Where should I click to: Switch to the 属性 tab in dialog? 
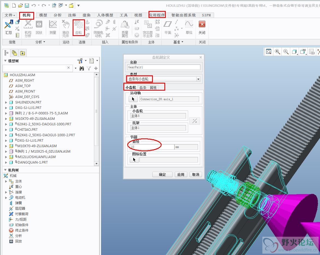coord(153,88)
